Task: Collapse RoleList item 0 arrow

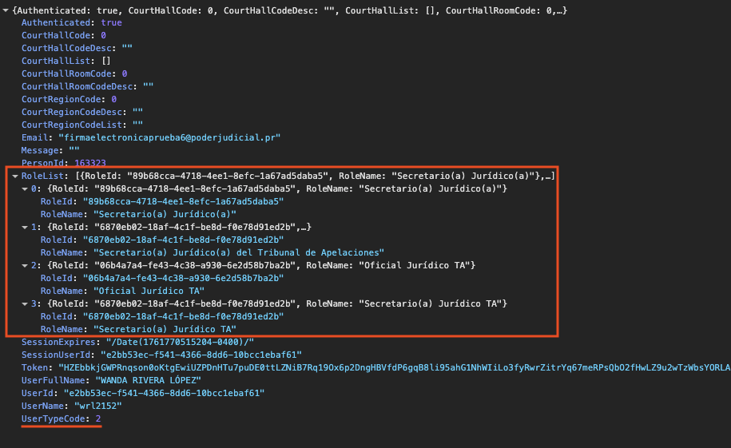Action: pyautogui.click(x=25, y=188)
